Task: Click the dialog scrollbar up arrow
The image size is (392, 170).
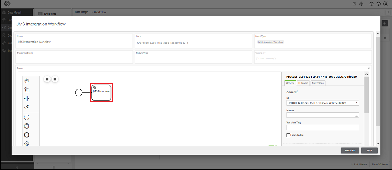Action: [x=378, y=33]
